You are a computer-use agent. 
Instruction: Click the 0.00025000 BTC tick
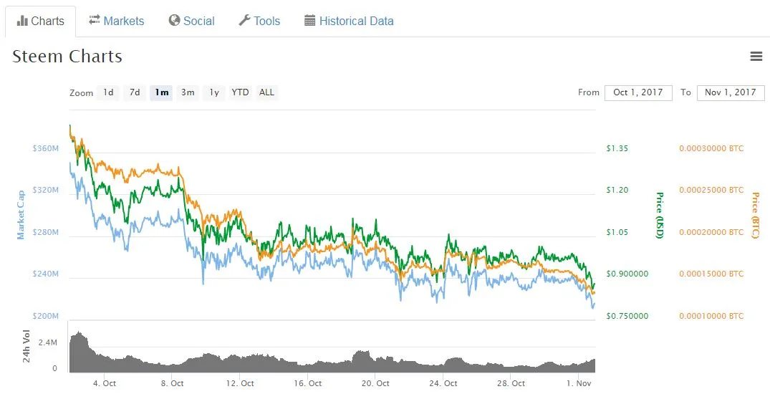pyautogui.click(x=711, y=190)
